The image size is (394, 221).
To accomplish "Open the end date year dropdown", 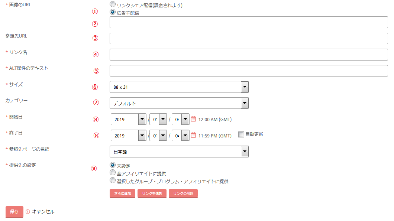I will 129,136.
